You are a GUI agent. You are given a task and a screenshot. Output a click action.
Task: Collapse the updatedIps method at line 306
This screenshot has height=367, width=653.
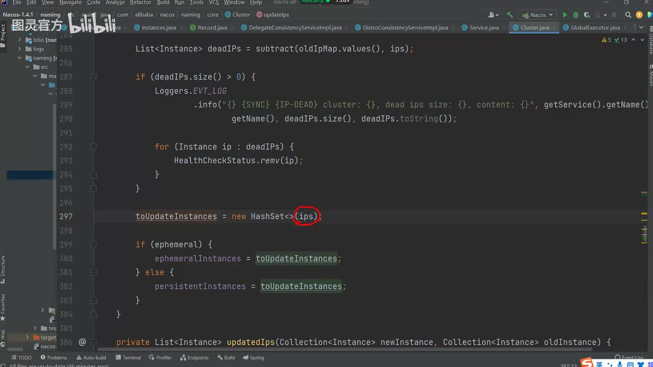click(x=93, y=342)
